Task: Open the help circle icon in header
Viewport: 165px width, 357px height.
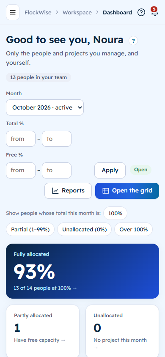Action: click(x=141, y=12)
